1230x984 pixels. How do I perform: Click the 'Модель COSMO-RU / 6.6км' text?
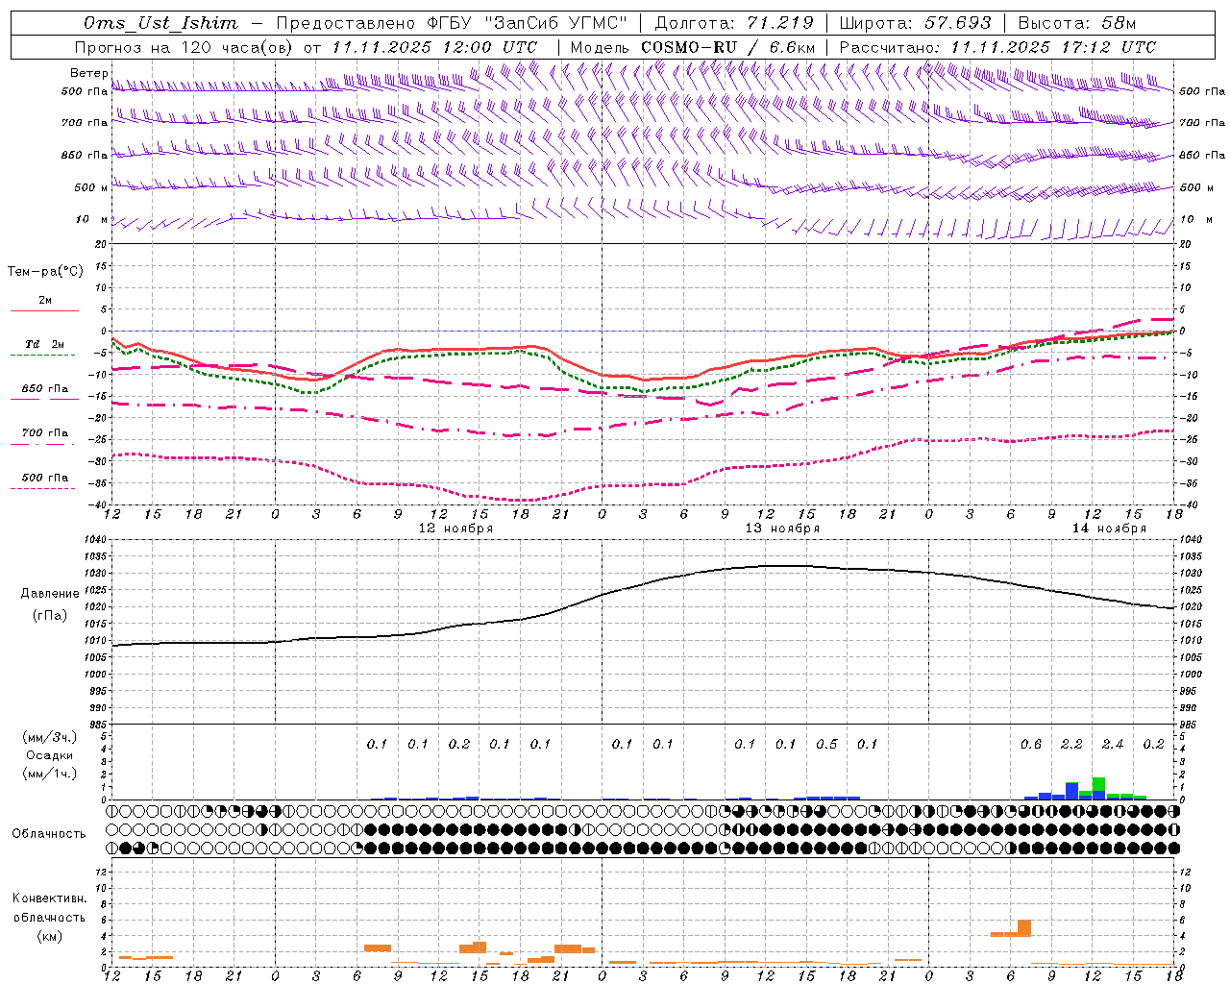pos(693,47)
